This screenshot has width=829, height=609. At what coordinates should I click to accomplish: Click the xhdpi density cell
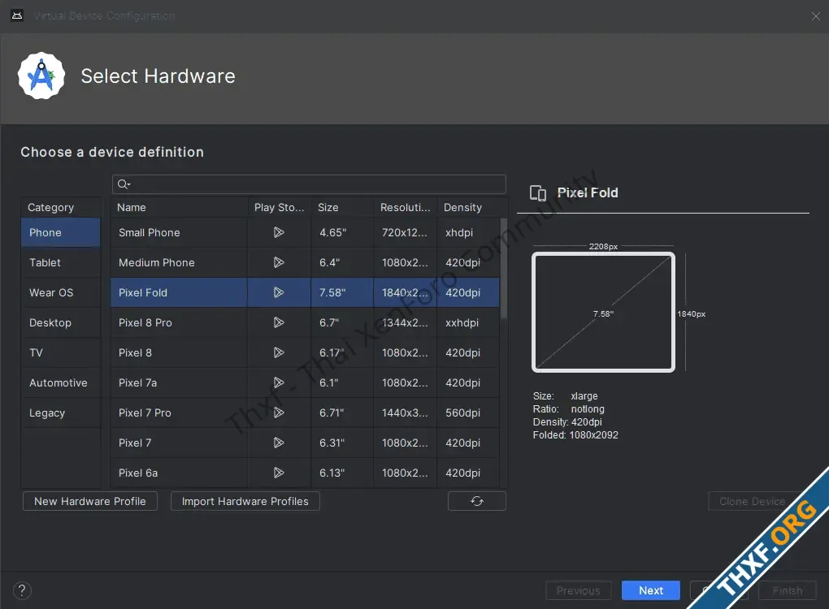tap(468, 232)
